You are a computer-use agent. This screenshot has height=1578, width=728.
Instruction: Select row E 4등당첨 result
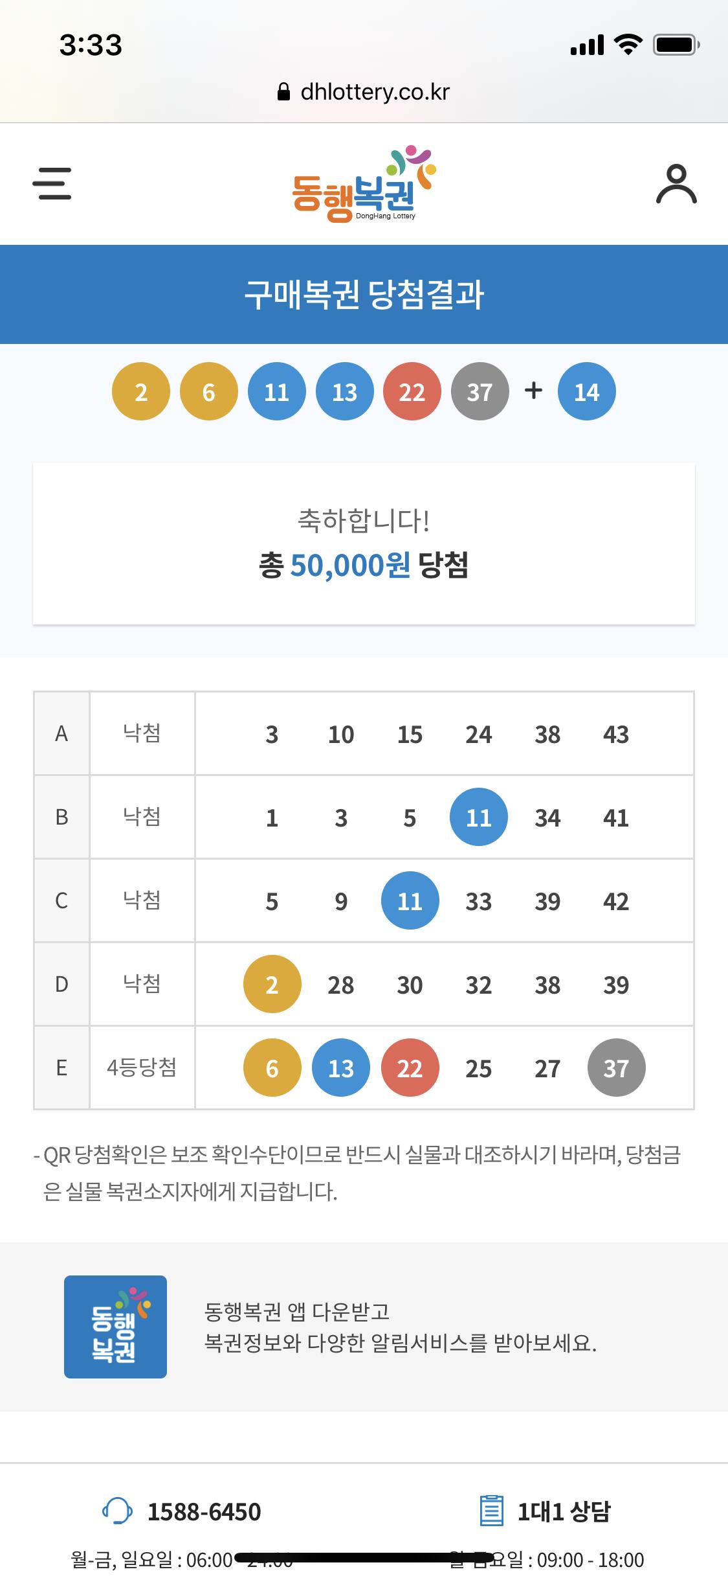pos(142,1068)
